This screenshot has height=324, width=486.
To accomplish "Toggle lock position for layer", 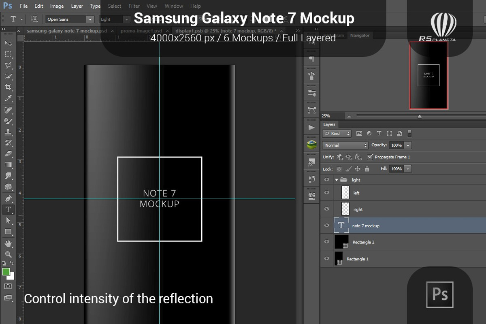I will pyautogui.click(x=358, y=169).
